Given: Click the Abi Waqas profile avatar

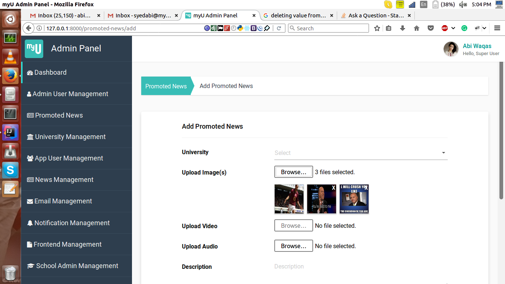Looking at the screenshot, I should click(451, 49).
